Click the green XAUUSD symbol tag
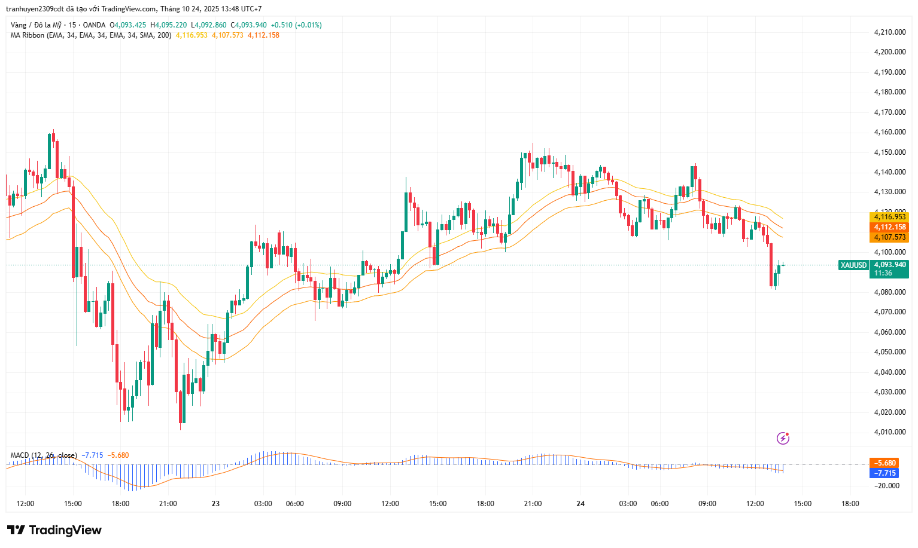The height and width of the screenshot is (548, 918). (x=853, y=265)
